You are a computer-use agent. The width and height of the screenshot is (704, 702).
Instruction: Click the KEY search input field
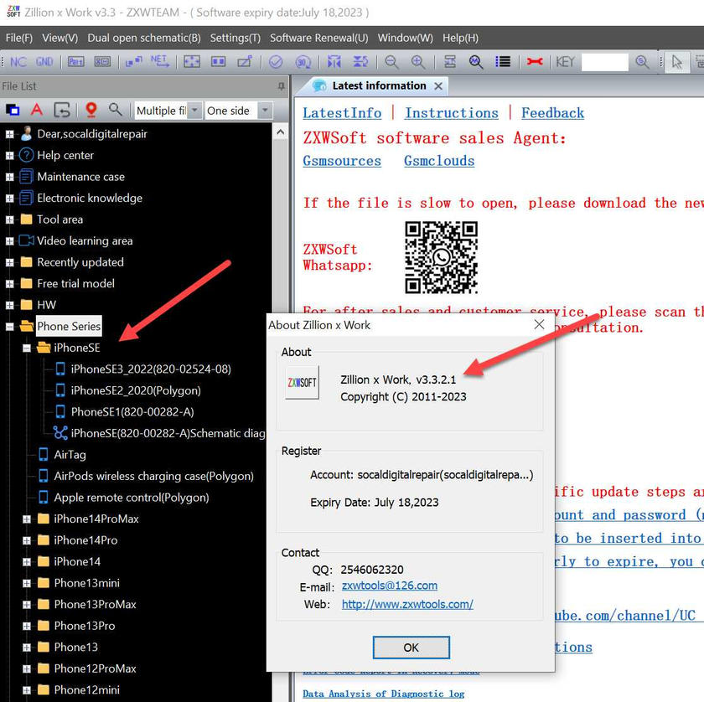pos(603,62)
